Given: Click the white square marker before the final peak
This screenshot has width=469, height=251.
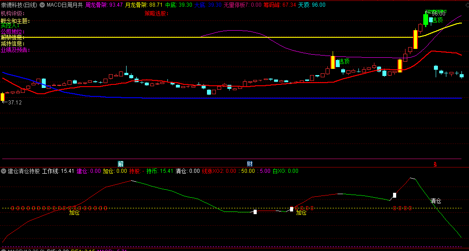Looking at the screenshot, I should [x=394, y=195].
